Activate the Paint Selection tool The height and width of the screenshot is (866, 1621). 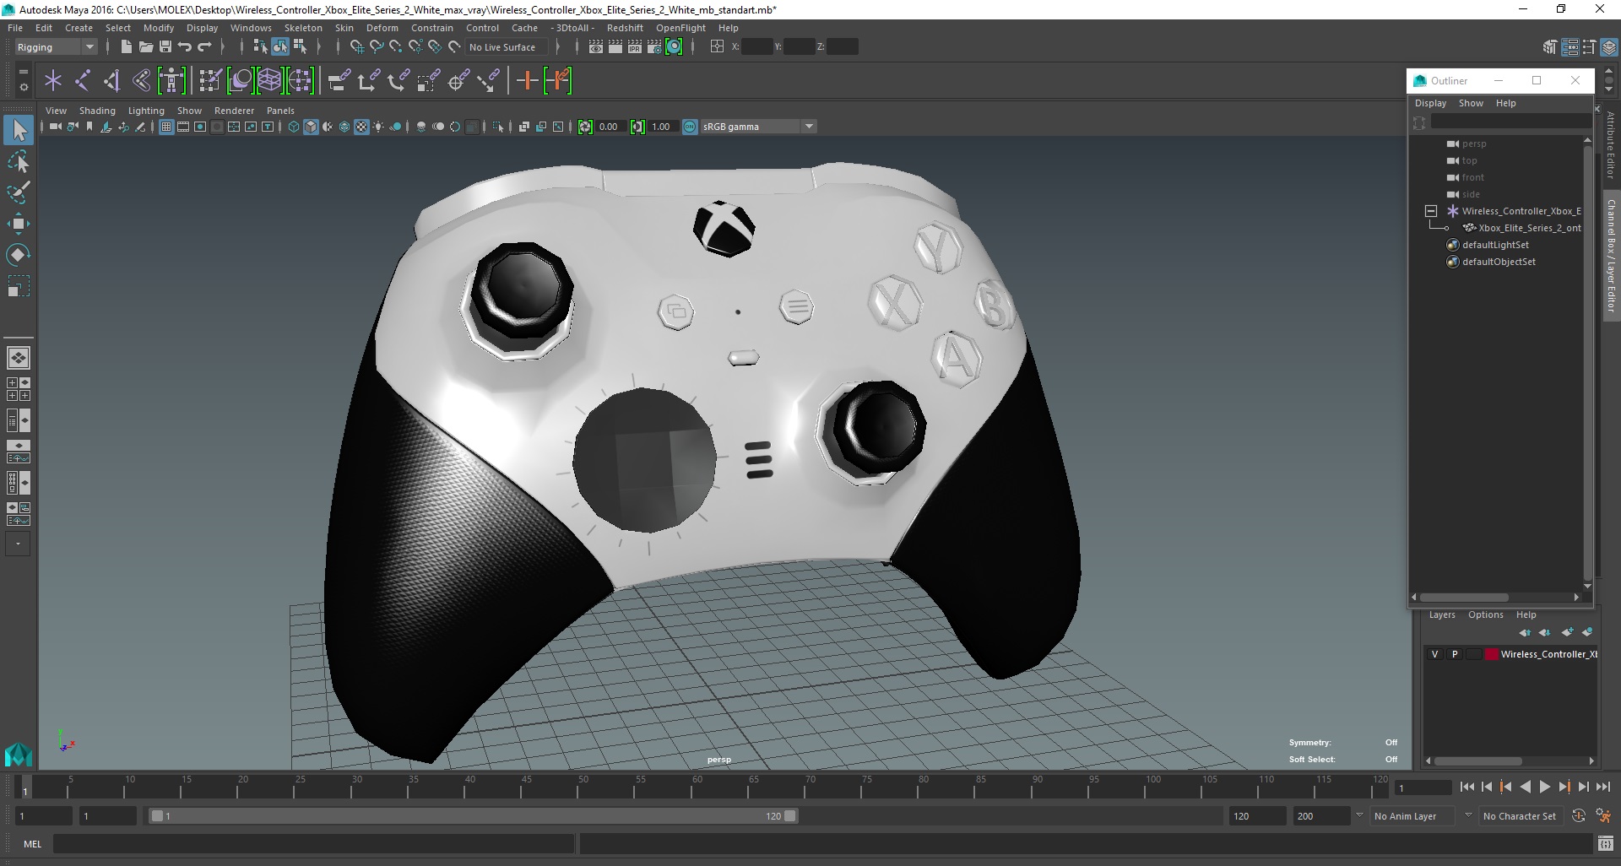coord(19,192)
